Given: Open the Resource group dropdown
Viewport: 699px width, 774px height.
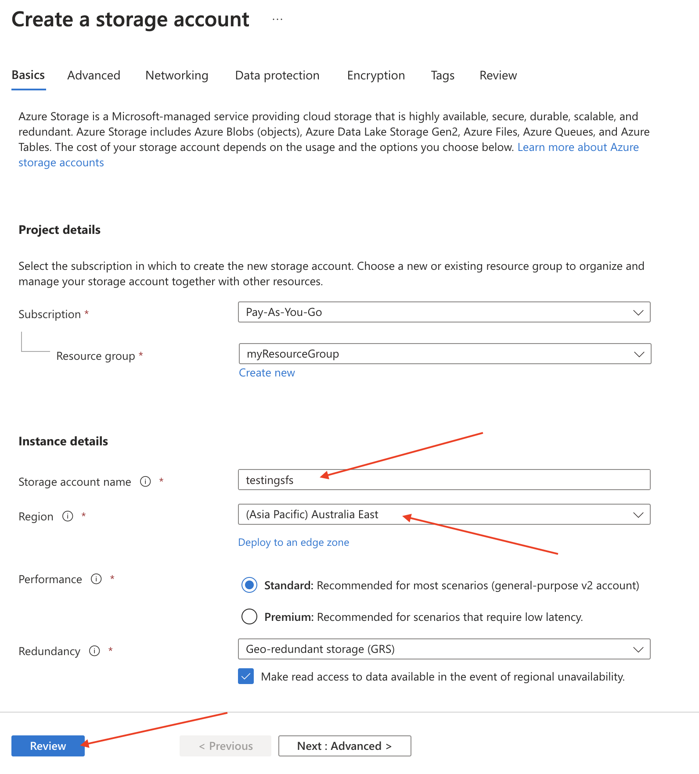Looking at the screenshot, I should 445,354.
